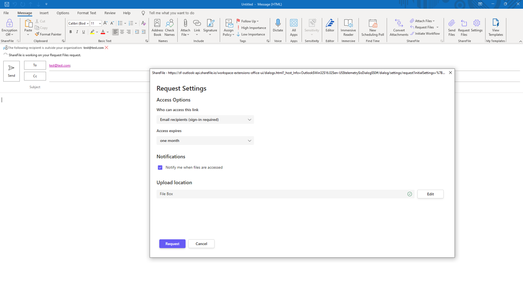523x283 pixels.
Task: Open the Format Text tab
Action: point(87,13)
